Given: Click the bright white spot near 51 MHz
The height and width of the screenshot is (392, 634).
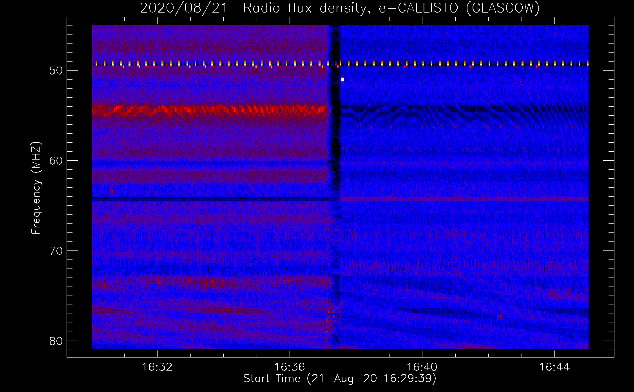Looking at the screenshot, I should (342, 79).
